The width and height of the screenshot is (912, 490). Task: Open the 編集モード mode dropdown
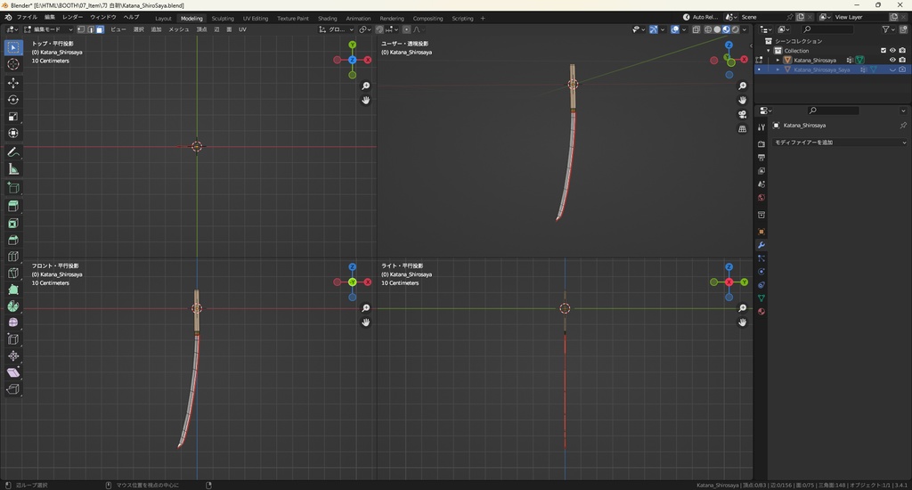pos(48,29)
